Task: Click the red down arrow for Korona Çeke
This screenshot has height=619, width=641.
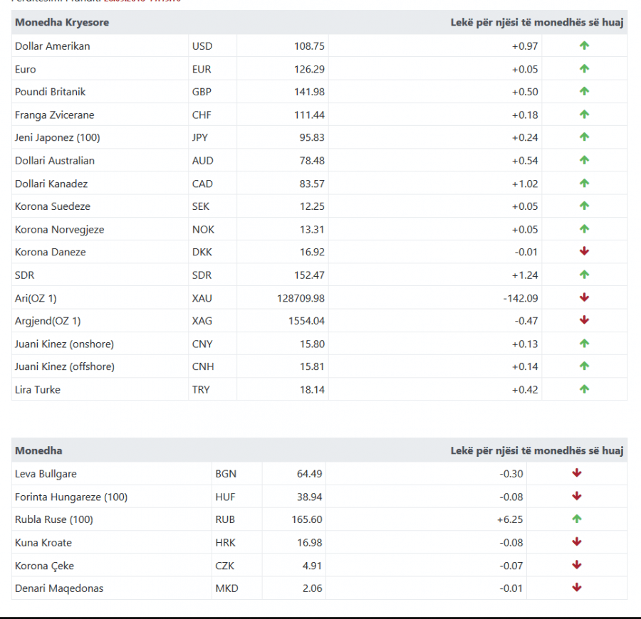Action: point(577,565)
